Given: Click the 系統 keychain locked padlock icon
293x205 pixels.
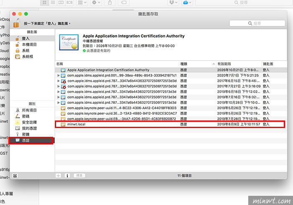Looking at the screenshot, I should 18,50.
